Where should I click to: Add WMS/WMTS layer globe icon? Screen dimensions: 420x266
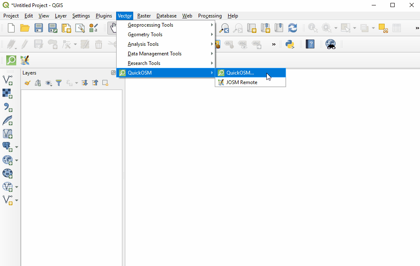tap(7, 160)
